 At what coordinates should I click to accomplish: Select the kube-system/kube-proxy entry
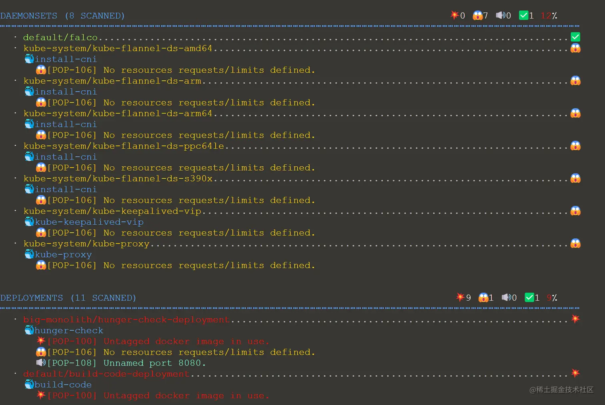(x=86, y=244)
